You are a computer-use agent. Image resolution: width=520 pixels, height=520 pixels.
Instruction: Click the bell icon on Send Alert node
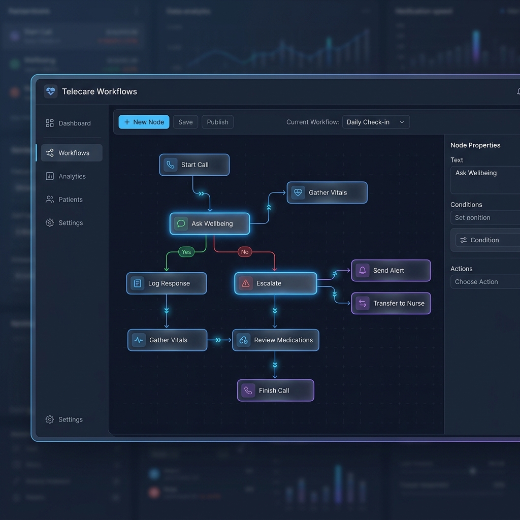[x=363, y=270]
